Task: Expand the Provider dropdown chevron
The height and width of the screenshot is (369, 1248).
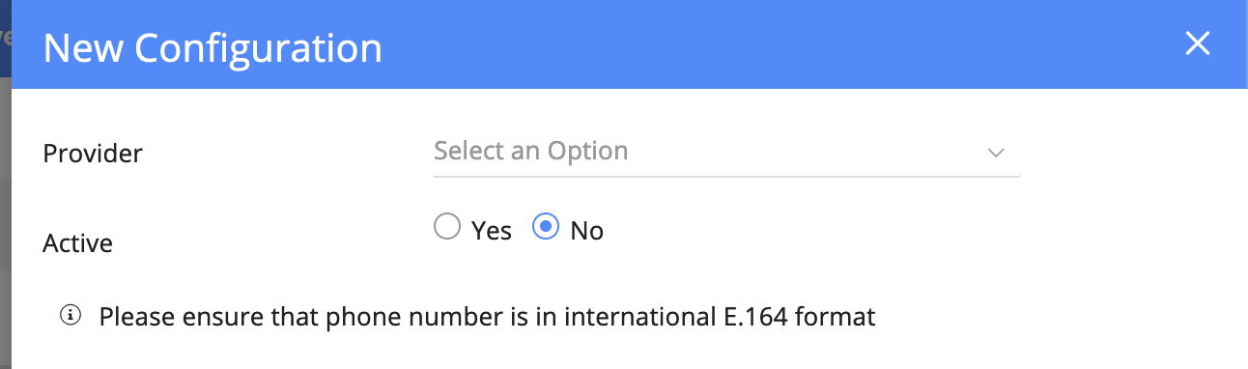Action: (996, 153)
